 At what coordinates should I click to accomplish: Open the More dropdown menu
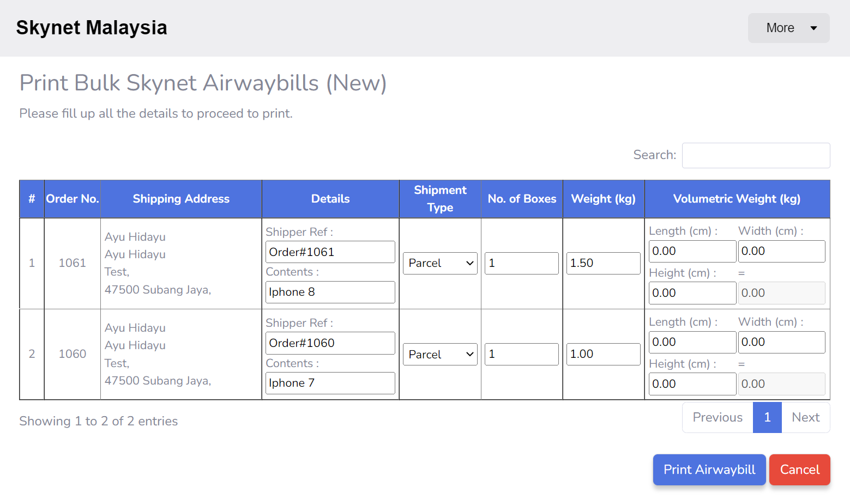point(788,28)
